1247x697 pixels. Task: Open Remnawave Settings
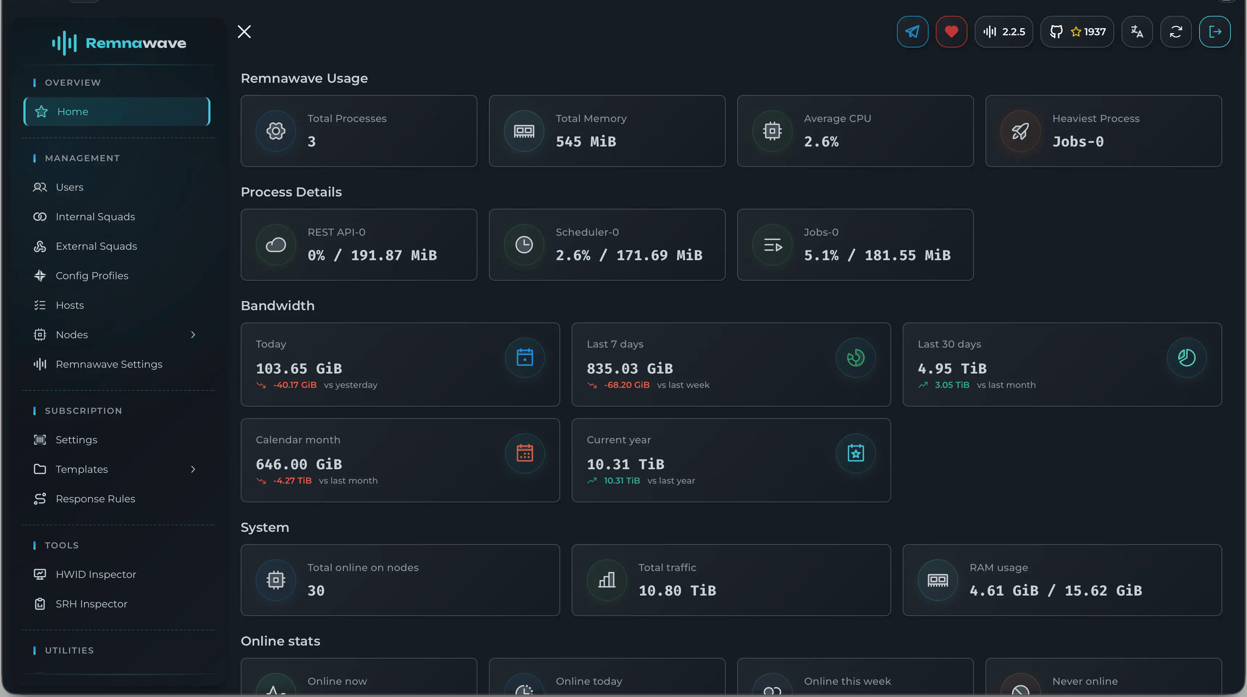[117, 365]
